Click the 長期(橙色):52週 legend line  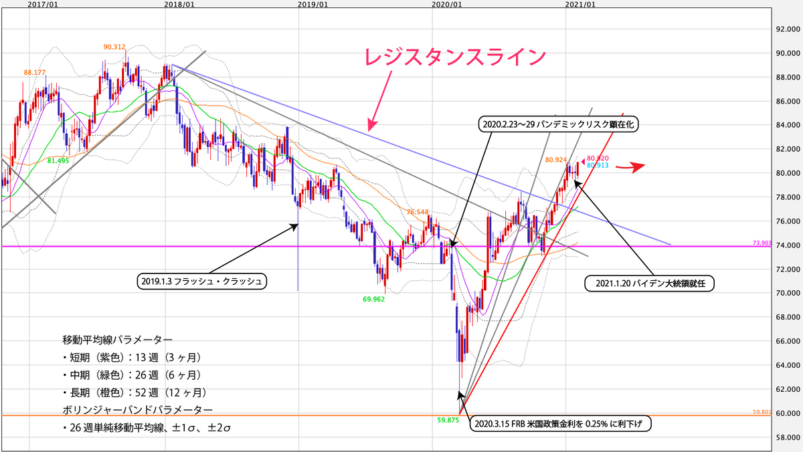coord(134,392)
